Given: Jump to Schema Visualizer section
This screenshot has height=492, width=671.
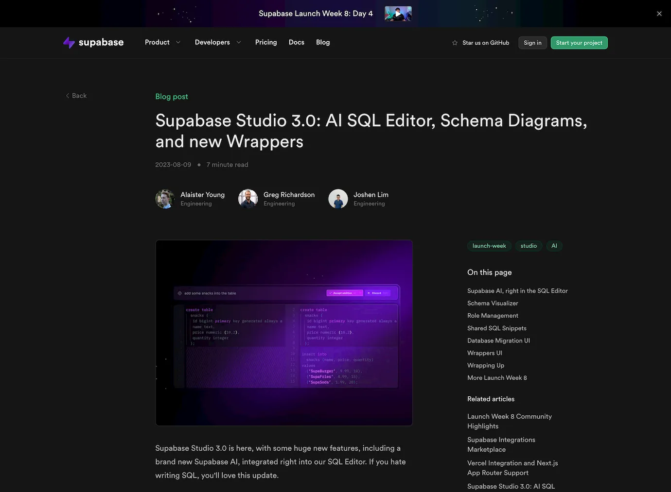Looking at the screenshot, I should (x=493, y=303).
